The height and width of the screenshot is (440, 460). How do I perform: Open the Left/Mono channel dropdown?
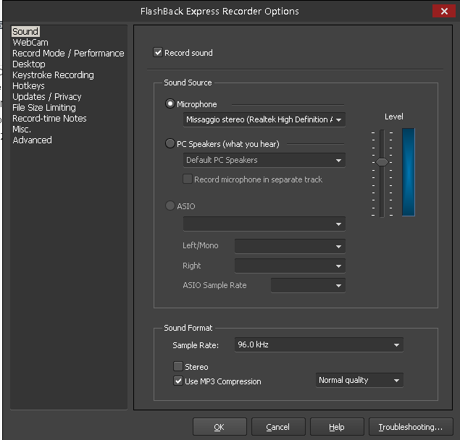[x=290, y=246]
